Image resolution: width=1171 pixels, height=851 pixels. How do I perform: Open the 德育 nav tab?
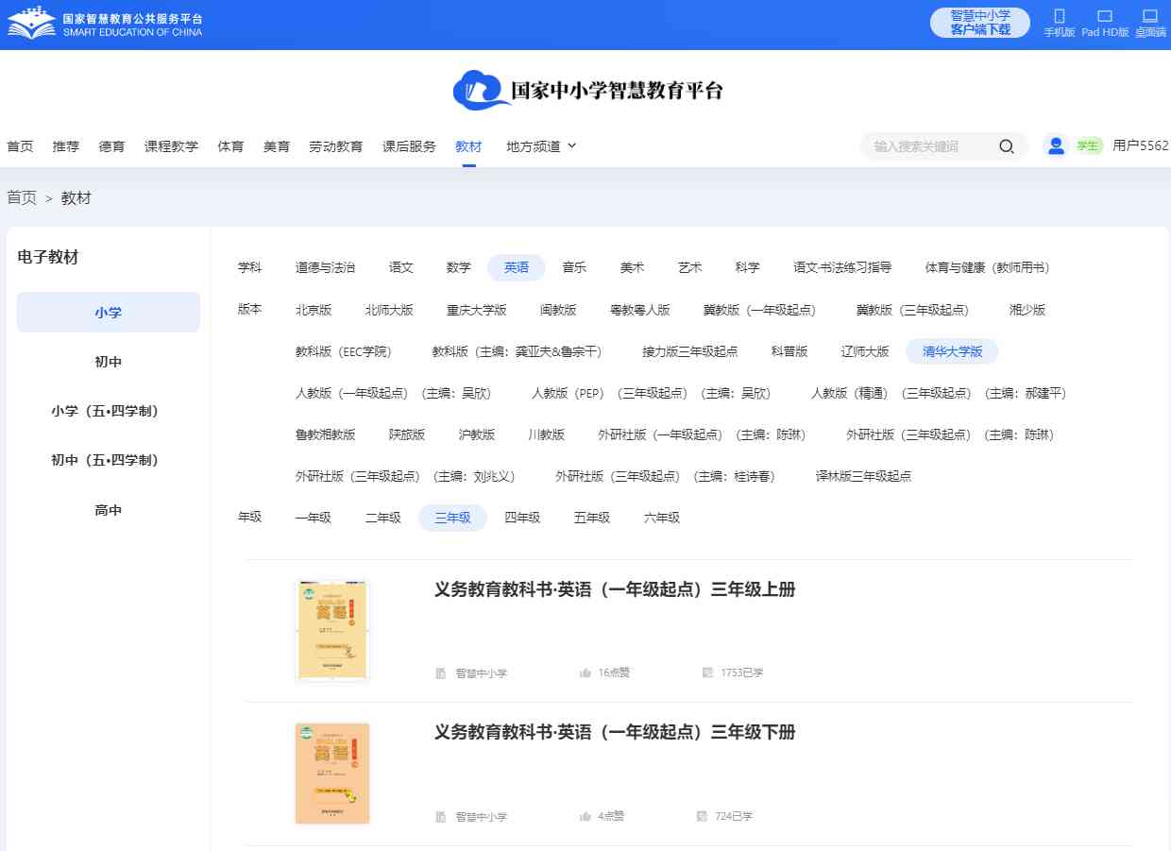[112, 146]
